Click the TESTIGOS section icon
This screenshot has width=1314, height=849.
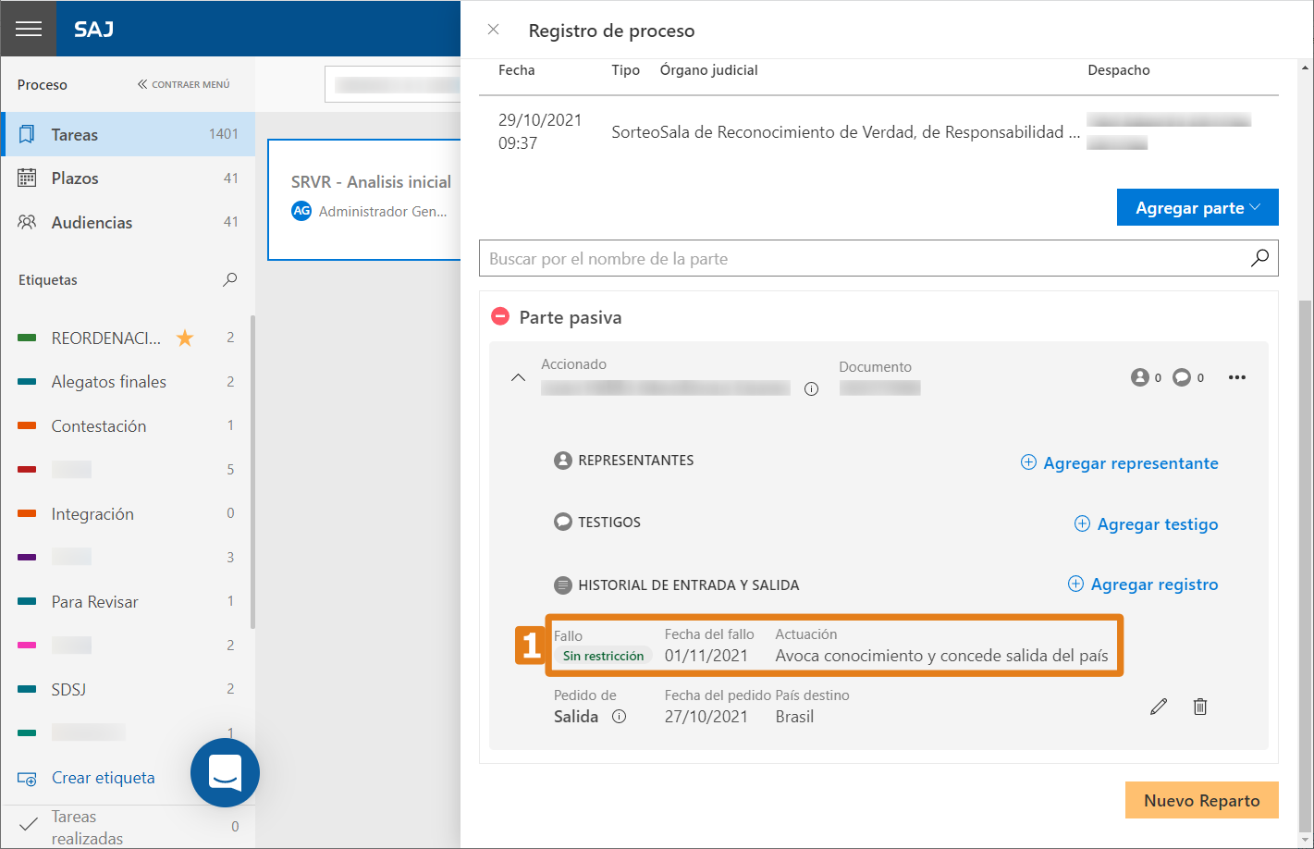tap(562, 522)
